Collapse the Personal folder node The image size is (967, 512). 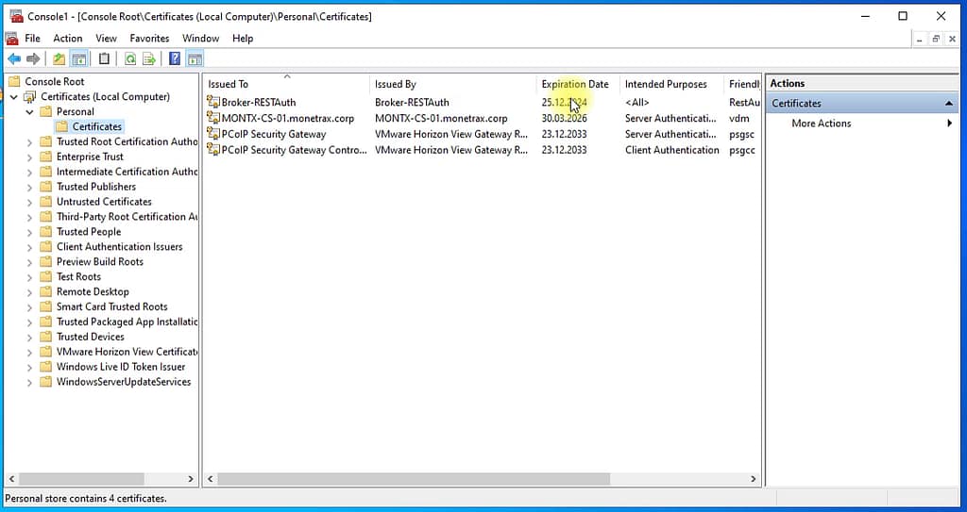coord(30,111)
